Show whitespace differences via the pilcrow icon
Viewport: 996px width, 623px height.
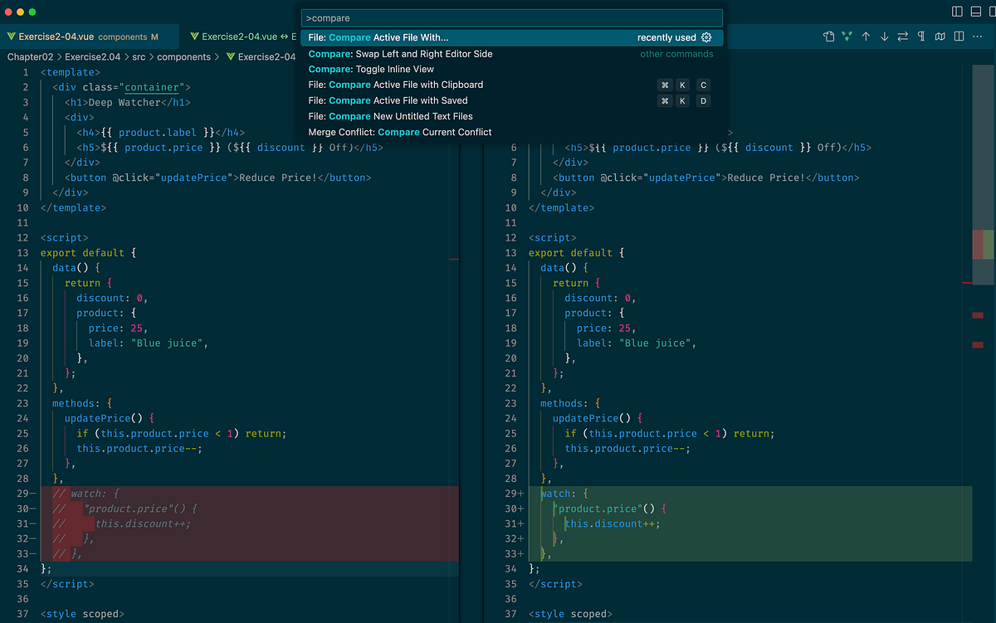pyautogui.click(x=922, y=37)
